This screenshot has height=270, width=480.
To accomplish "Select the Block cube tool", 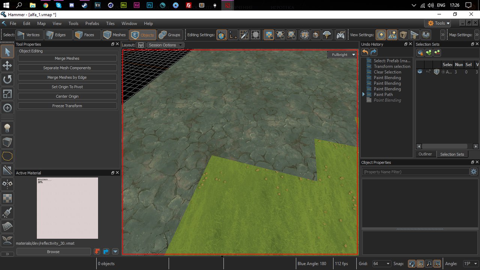I will [x=7, y=142].
